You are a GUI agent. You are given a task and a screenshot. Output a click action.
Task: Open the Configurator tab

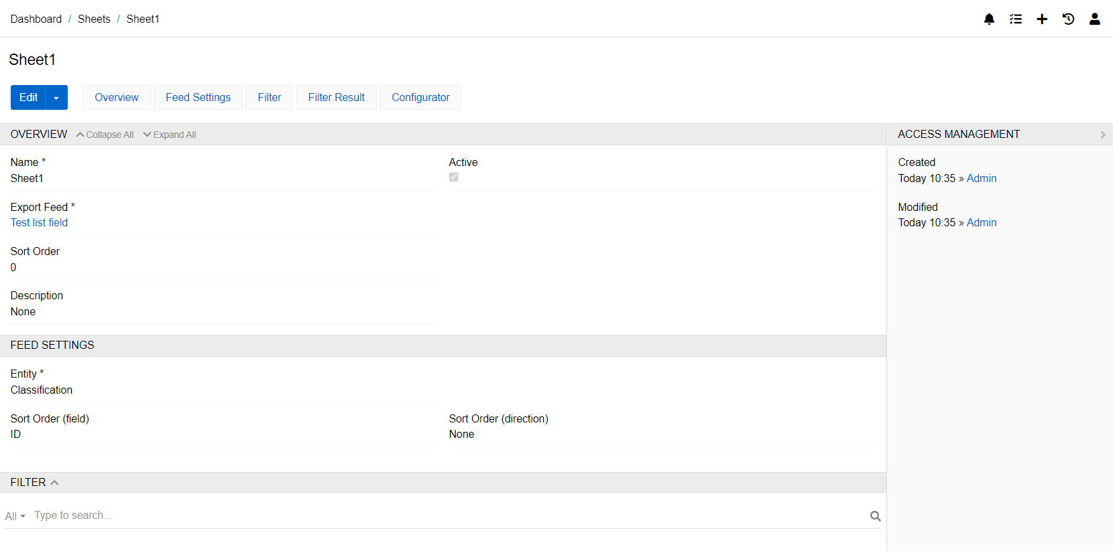[x=420, y=98]
